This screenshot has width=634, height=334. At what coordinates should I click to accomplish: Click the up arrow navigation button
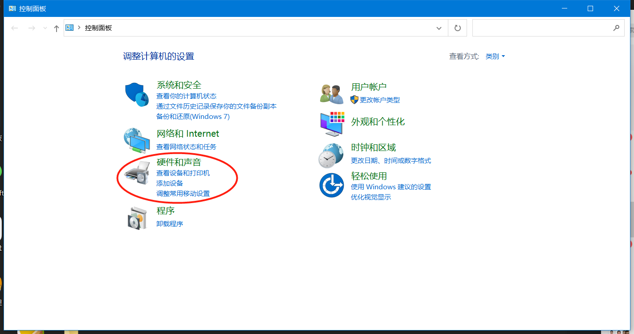pos(56,29)
